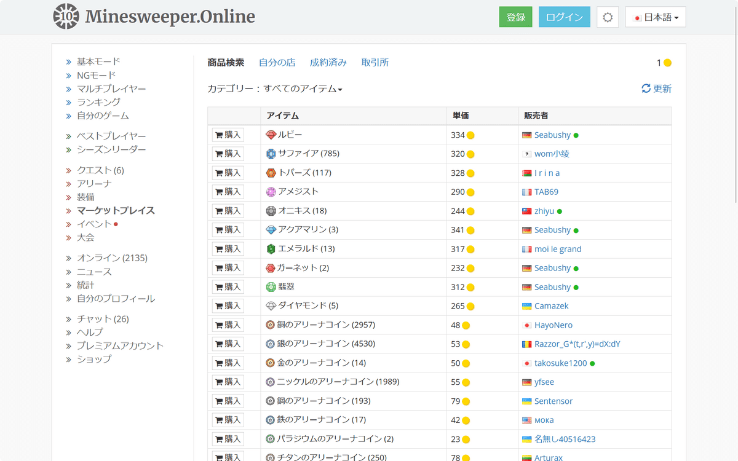Open seller profile moi le grand

(557, 249)
